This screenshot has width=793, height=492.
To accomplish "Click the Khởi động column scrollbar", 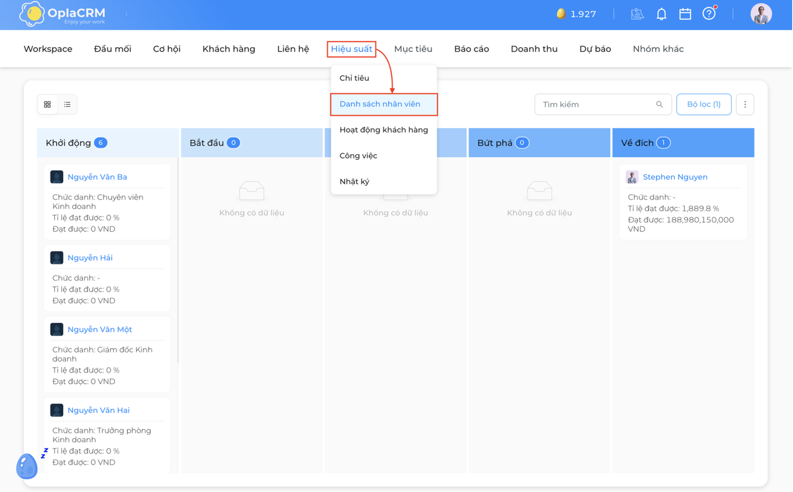I will (x=178, y=260).
